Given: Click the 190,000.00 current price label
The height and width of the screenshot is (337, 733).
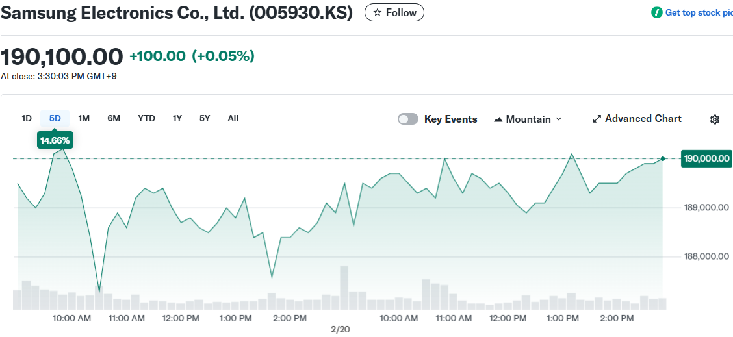Looking at the screenshot, I should point(706,159).
